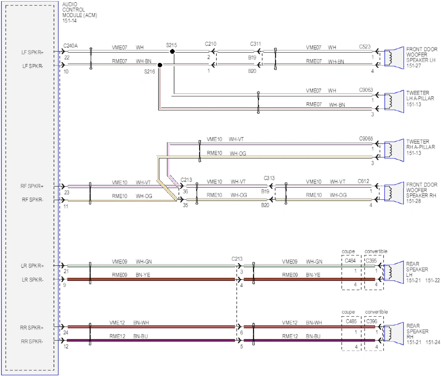The height and width of the screenshot is (376, 441).
Task: Click the Tweeter LH A-Pillar speaker symbol
Action: (x=394, y=101)
